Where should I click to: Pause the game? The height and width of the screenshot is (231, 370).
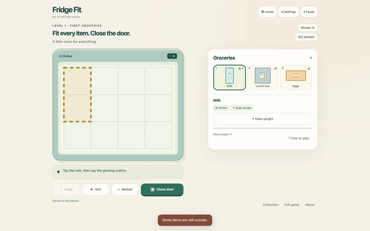click(309, 12)
